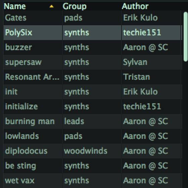Select the PolySix preset row
Viewport: 188px width, 188px height.
[x=93, y=33]
